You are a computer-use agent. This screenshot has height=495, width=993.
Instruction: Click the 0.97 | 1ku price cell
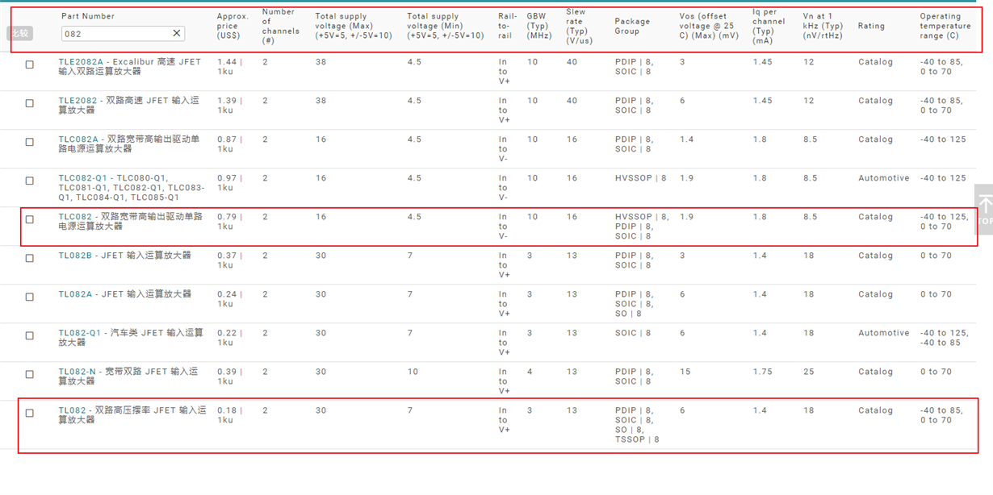[229, 183]
